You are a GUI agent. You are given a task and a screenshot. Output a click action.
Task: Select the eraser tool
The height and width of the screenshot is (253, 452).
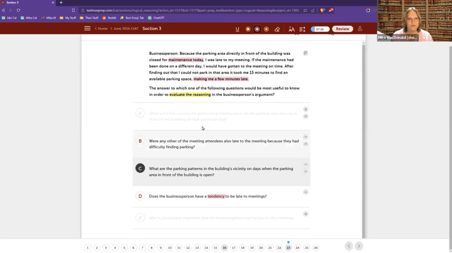(x=277, y=29)
